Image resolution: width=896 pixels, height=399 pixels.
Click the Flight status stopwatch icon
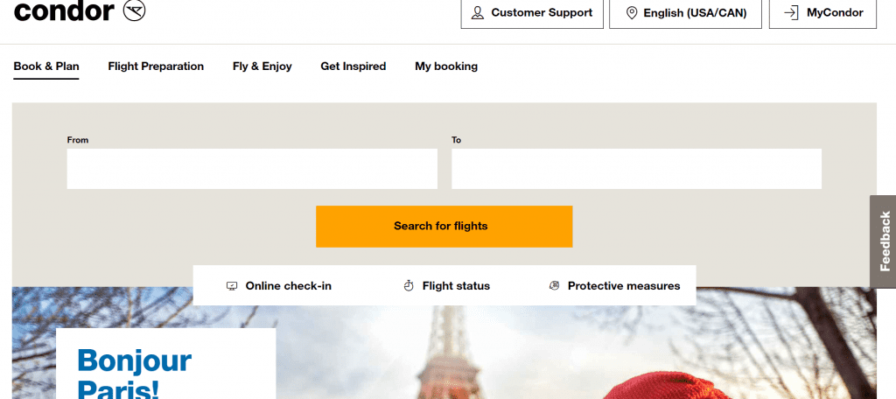pyautogui.click(x=408, y=286)
